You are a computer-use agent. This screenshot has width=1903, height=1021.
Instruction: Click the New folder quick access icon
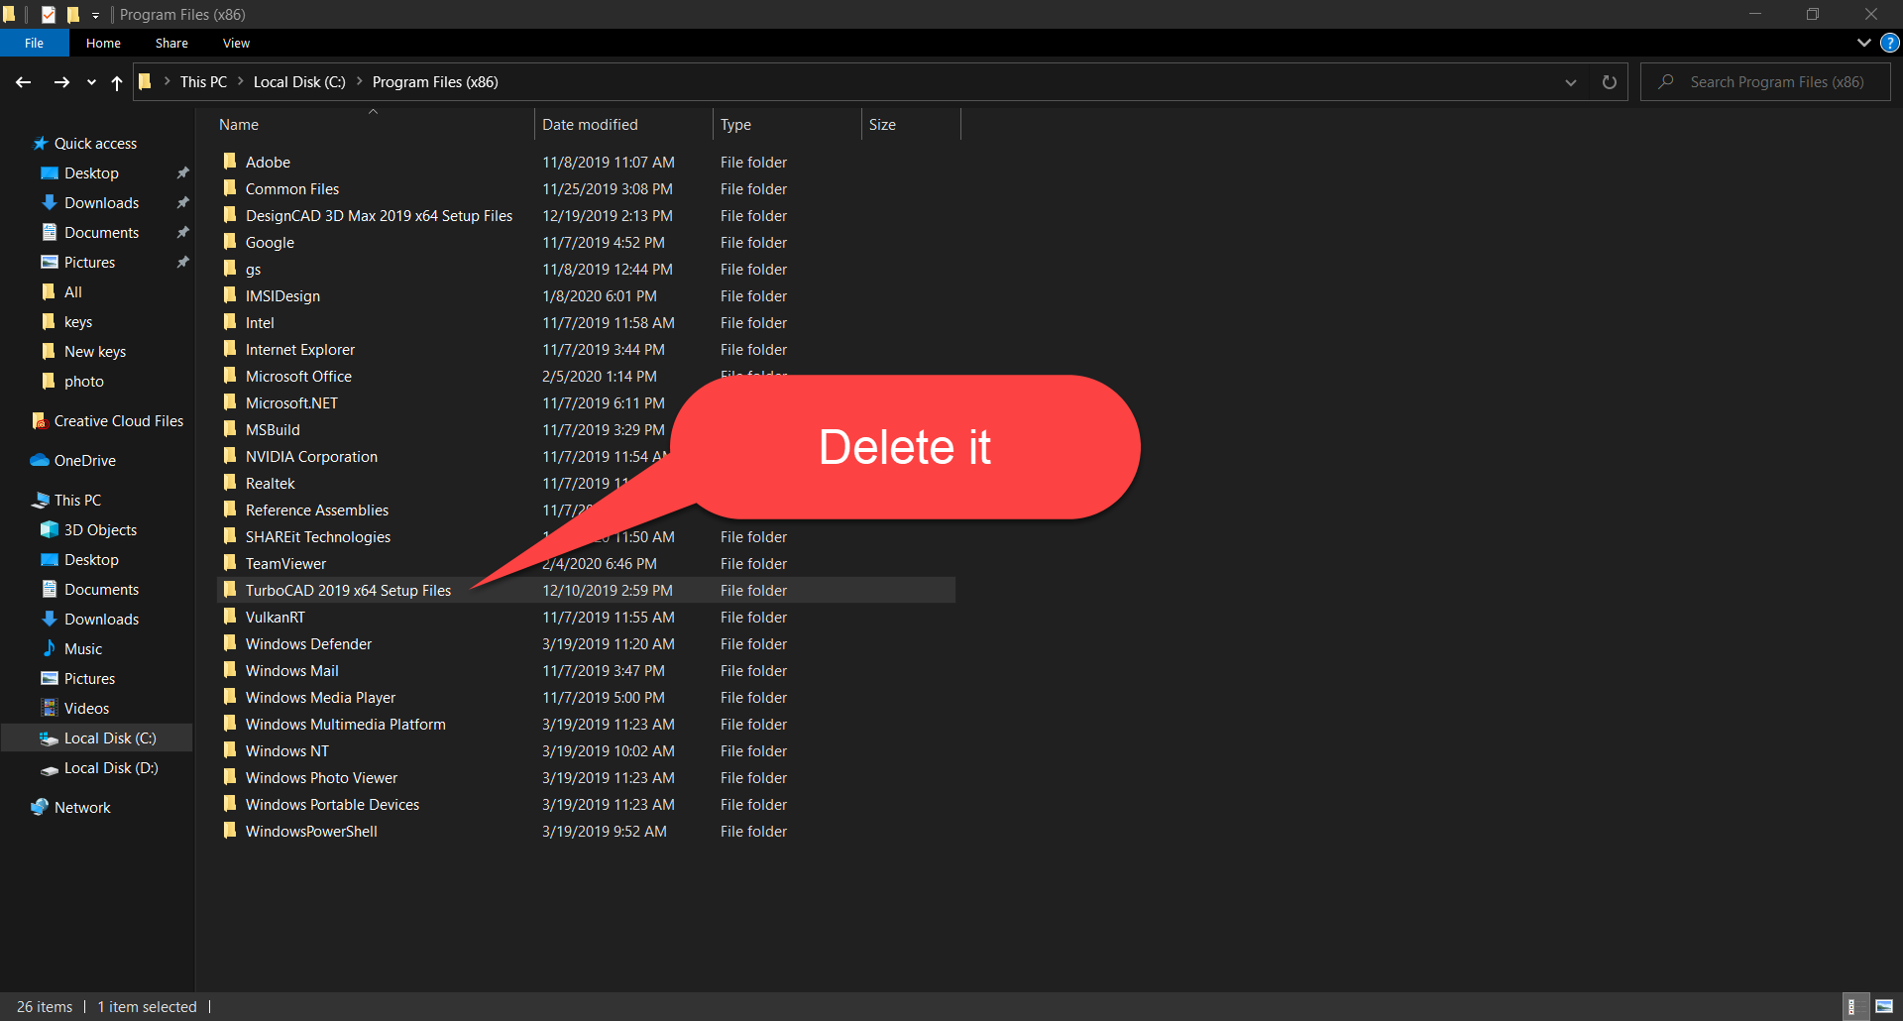point(73,15)
